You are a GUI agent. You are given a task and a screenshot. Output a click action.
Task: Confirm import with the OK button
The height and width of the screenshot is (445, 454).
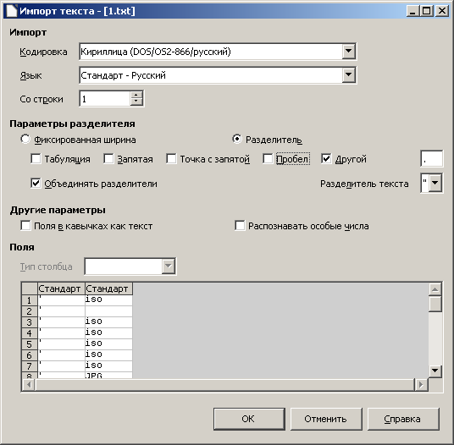[249, 419]
